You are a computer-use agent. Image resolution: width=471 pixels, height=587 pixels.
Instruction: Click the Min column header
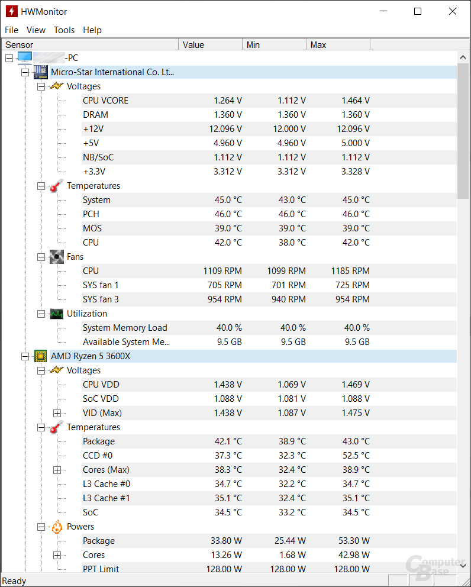coord(275,44)
